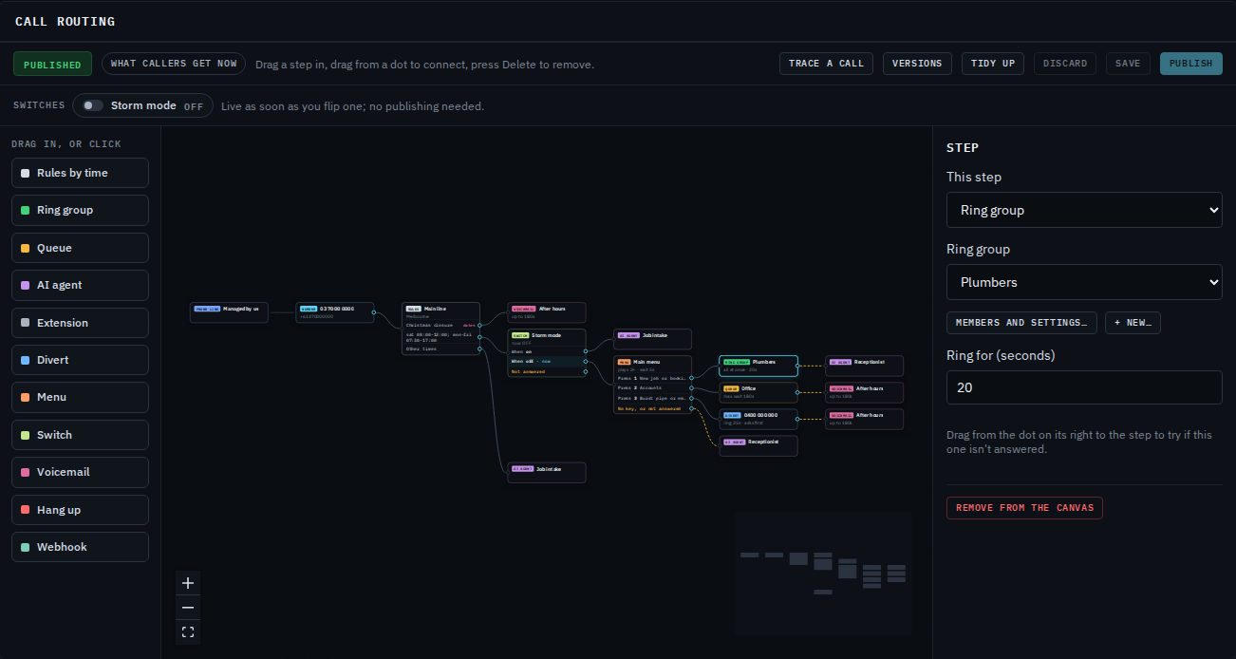Image resolution: width=1236 pixels, height=659 pixels.
Task: Add a Rules by time step
Action: 80,173
